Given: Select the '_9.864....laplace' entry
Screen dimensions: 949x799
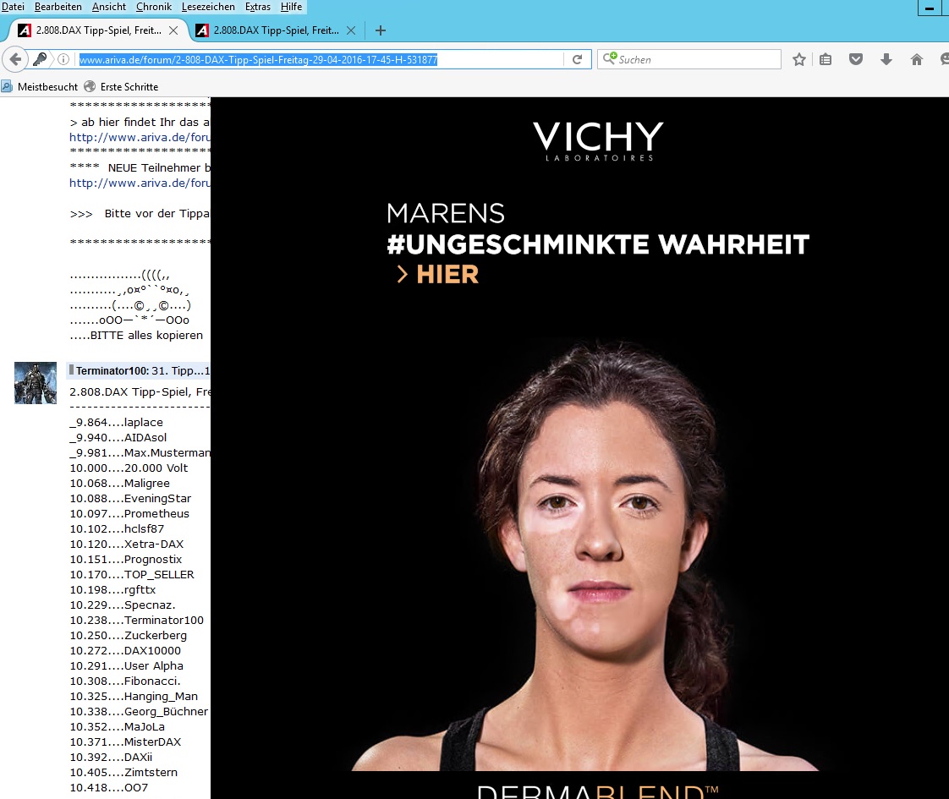Looking at the screenshot, I should pos(116,422).
